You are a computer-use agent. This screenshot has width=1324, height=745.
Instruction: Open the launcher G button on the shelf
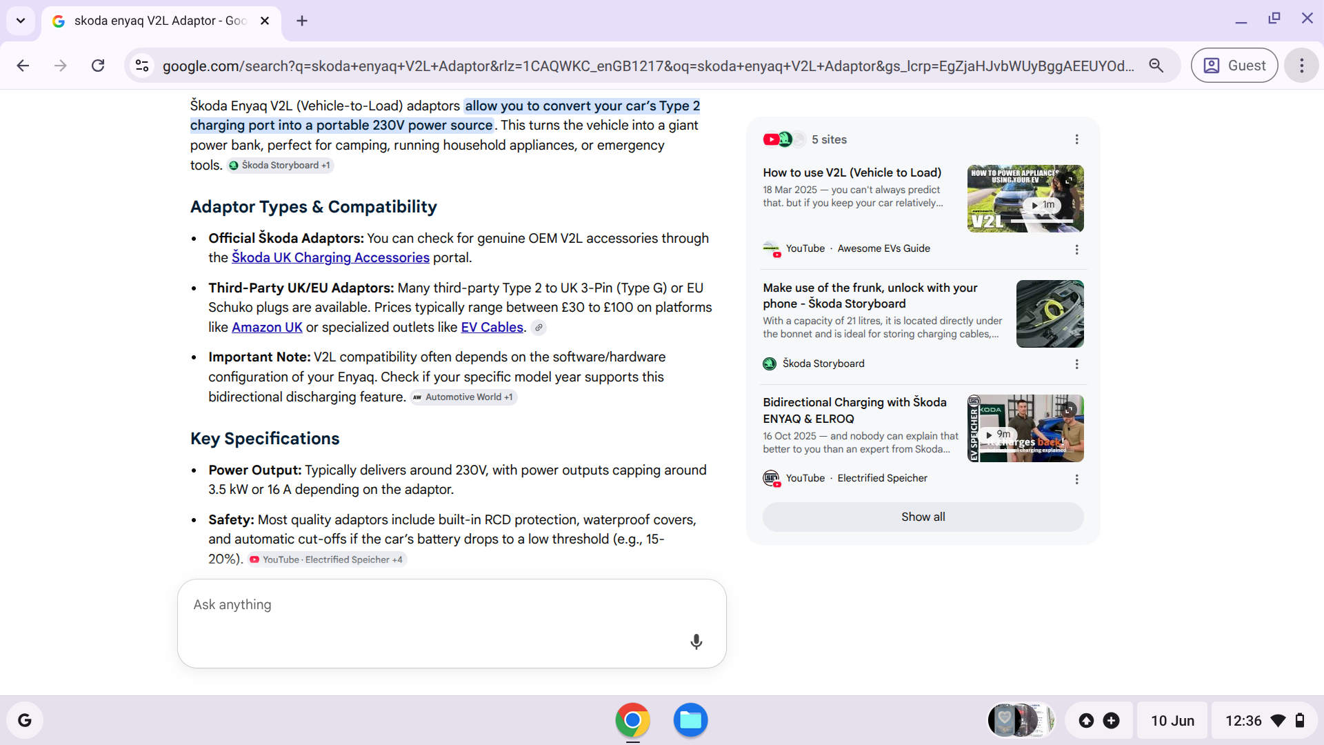tap(25, 720)
